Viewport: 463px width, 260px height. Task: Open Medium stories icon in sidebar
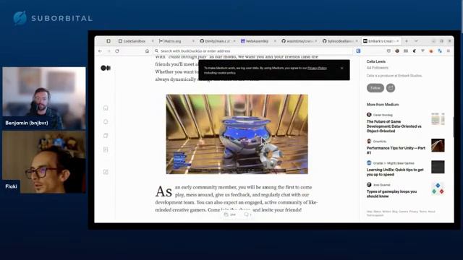pyautogui.click(x=106, y=149)
